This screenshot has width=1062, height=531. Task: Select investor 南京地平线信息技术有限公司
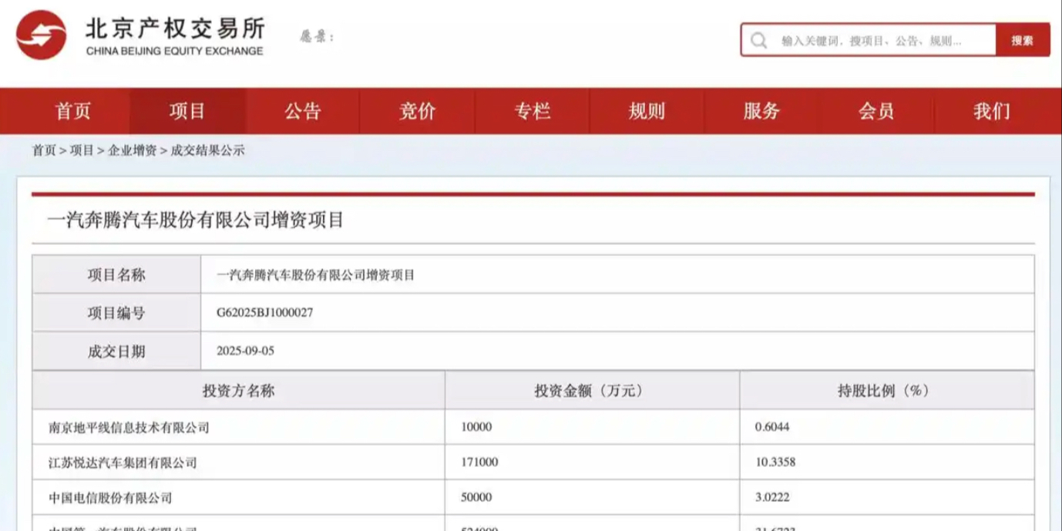tap(129, 427)
